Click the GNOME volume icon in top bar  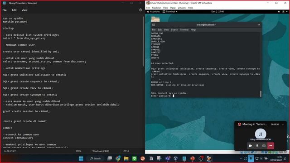[x=279, y=12]
